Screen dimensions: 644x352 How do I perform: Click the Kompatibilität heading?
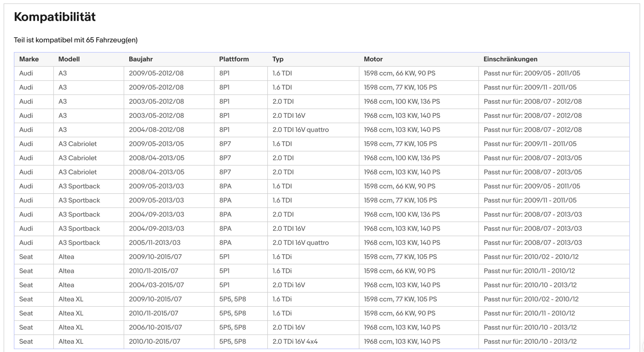[x=55, y=17]
